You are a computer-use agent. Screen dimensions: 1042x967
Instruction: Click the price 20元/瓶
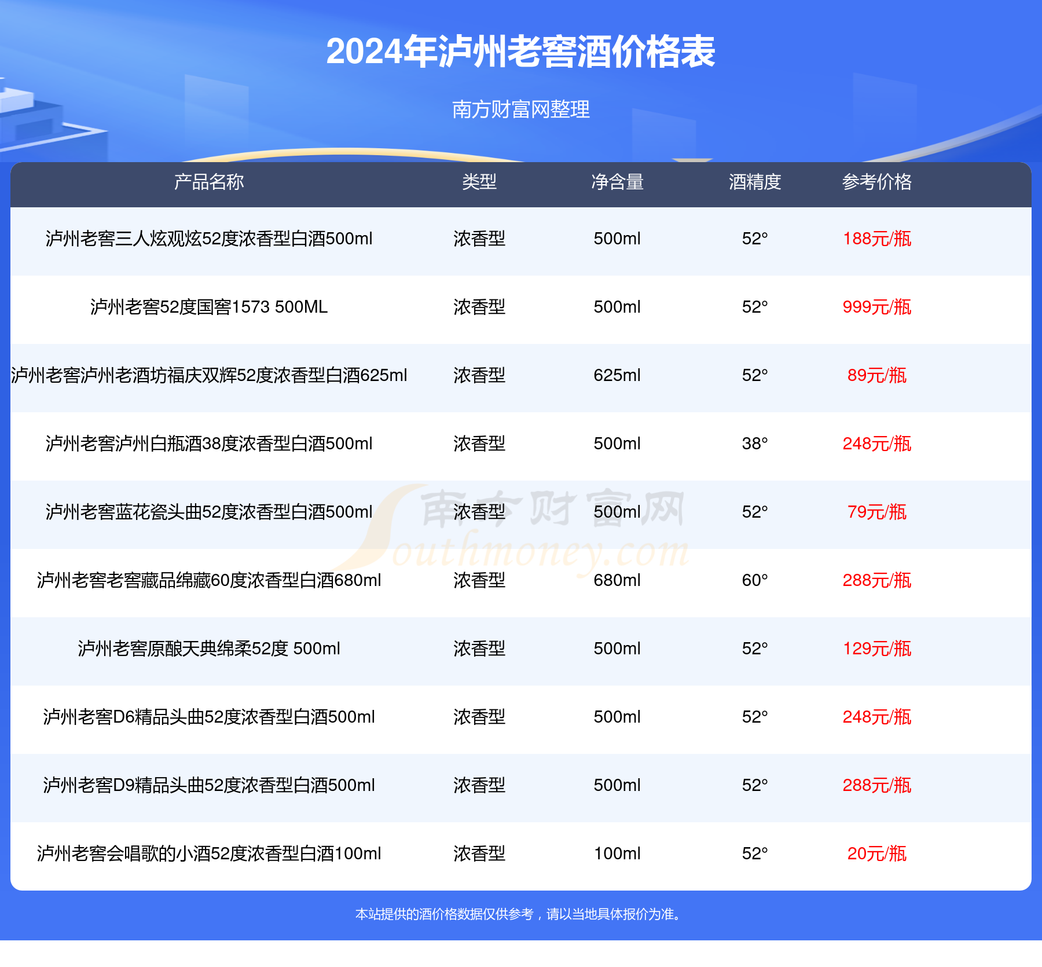pyautogui.click(x=877, y=854)
